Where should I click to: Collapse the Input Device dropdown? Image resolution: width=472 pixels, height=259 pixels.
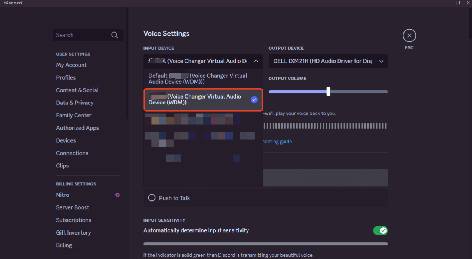coord(256,61)
